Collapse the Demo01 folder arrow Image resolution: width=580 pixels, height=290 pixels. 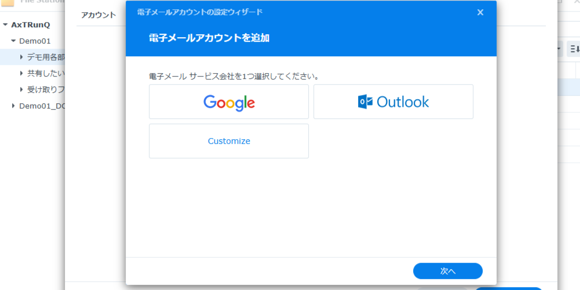click(x=13, y=41)
